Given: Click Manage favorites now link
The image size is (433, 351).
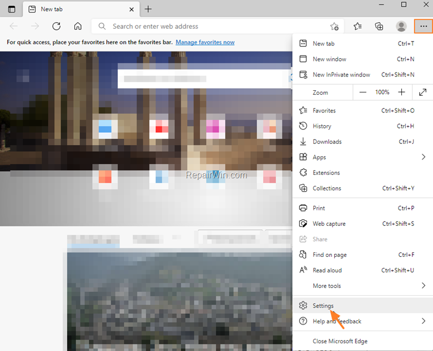Looking at the screenshot, I should tap(205, 42).
